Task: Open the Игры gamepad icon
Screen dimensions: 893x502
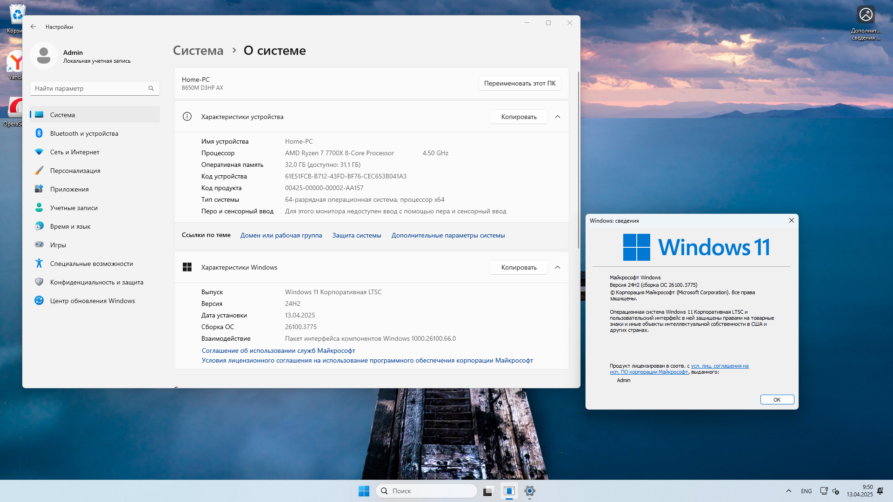Action: [x=39, y=244]
